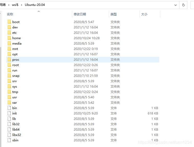The height and width of the screenshot is (147, 194).
Task: Select the file name sbin
Action: pos(15,140)
